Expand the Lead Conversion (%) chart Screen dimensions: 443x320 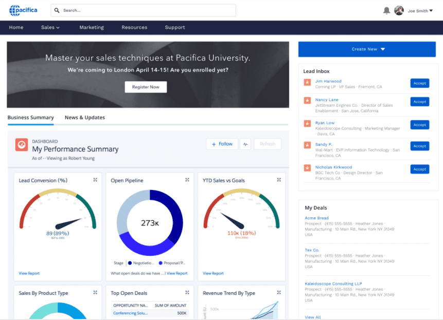pyautogui.click(x=95, y=180)
